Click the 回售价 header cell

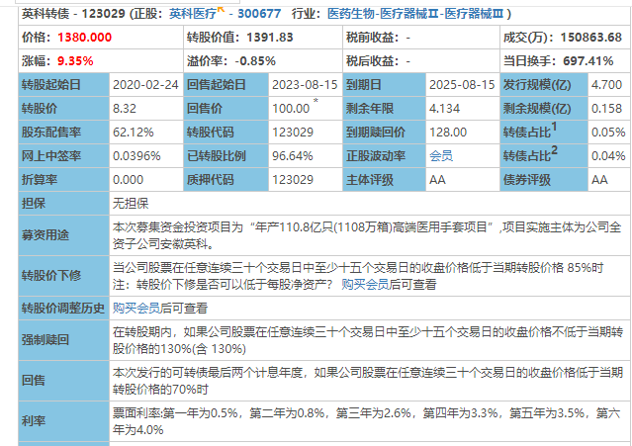click(x=226, y=109)
